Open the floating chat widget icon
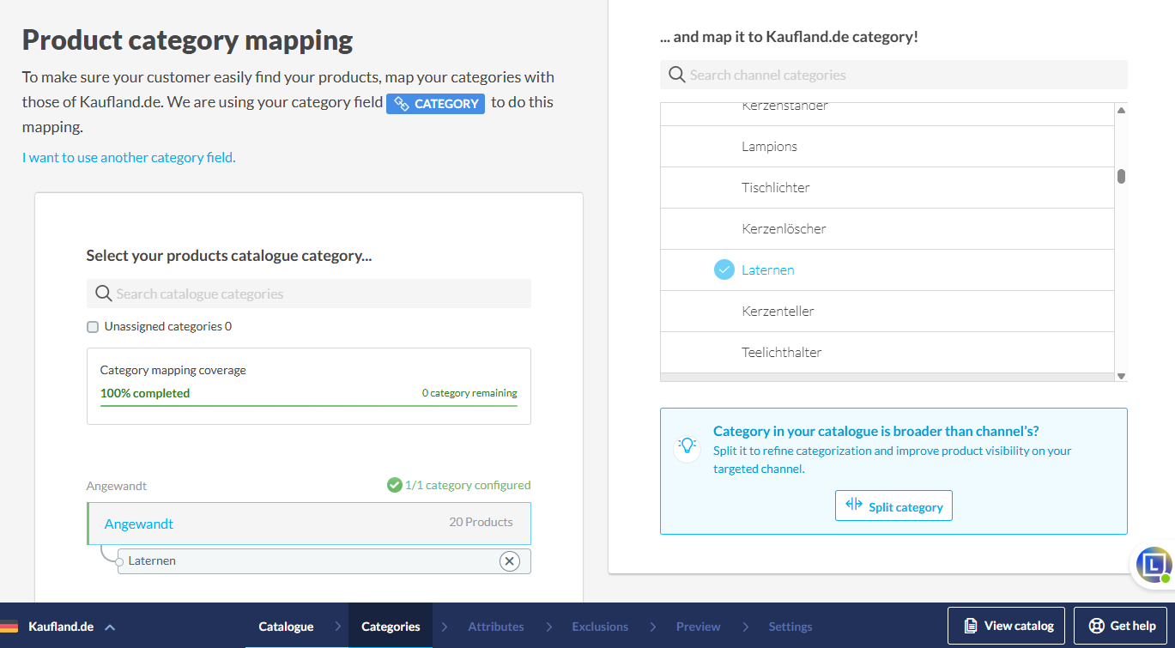 pyautogui.click(x=1154, y=565)
